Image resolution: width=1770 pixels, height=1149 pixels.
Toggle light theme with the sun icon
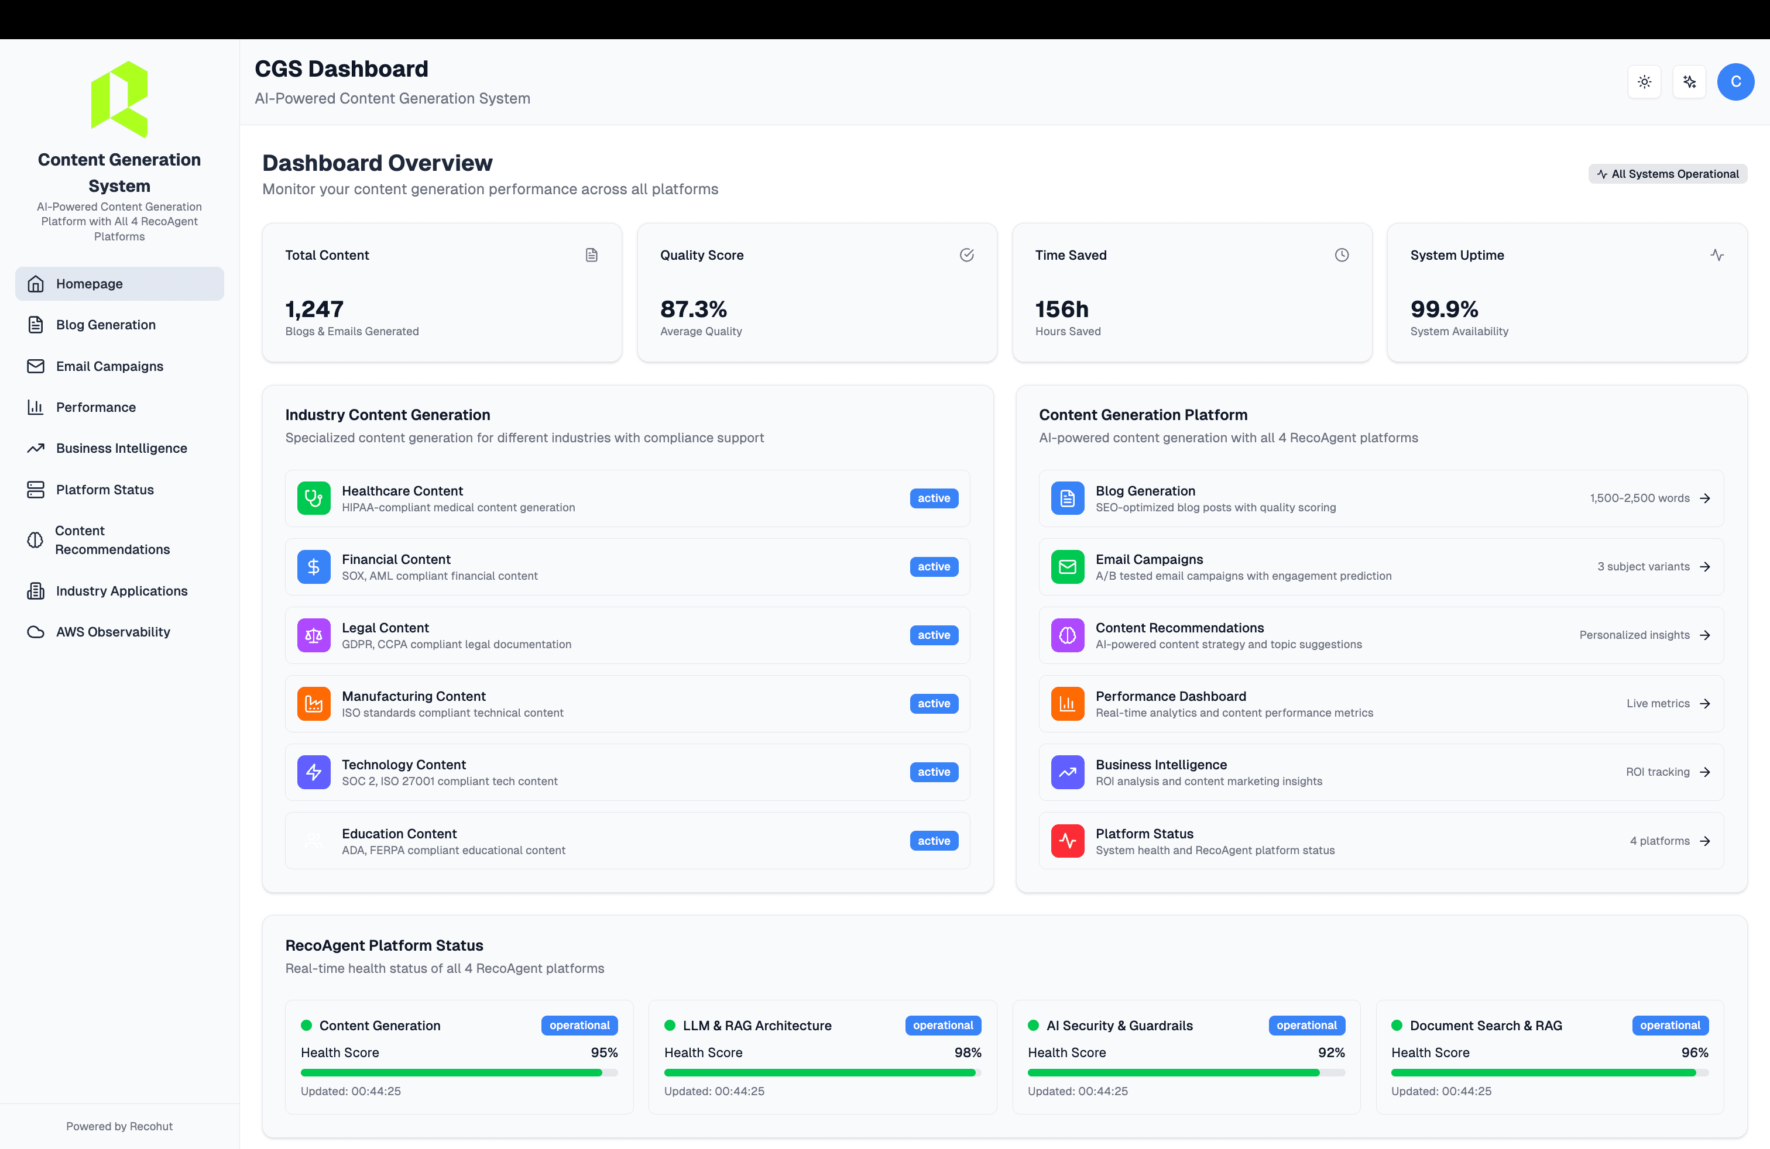point(1644,82)
